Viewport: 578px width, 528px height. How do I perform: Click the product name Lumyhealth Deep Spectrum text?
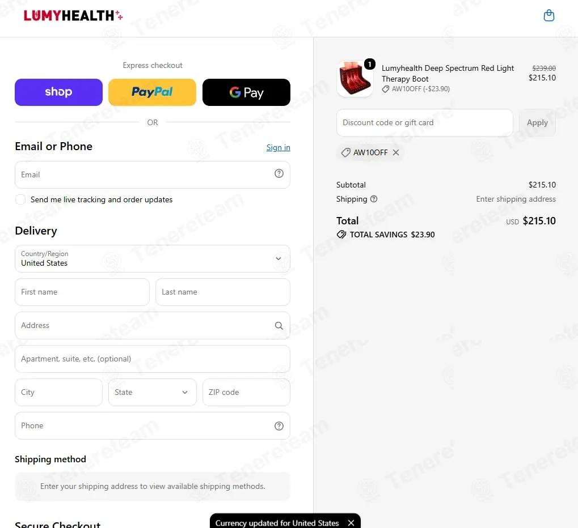coord(448,73)
